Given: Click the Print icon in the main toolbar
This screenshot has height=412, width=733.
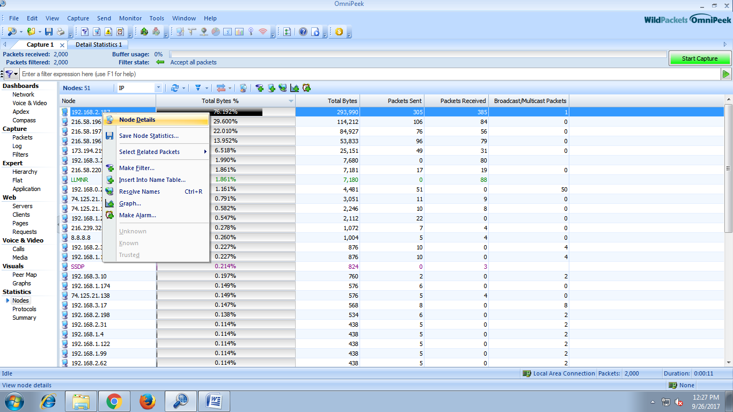Looking at the screenshot, I should (61, 32).
